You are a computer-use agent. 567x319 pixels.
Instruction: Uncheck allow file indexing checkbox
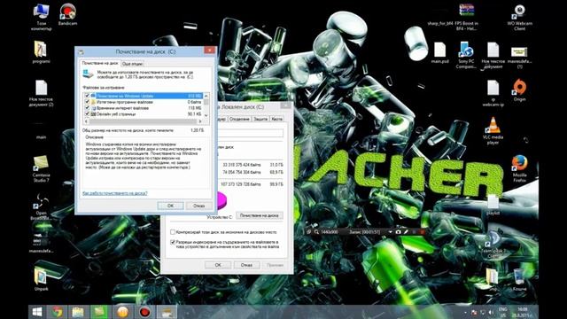[173, 242]
